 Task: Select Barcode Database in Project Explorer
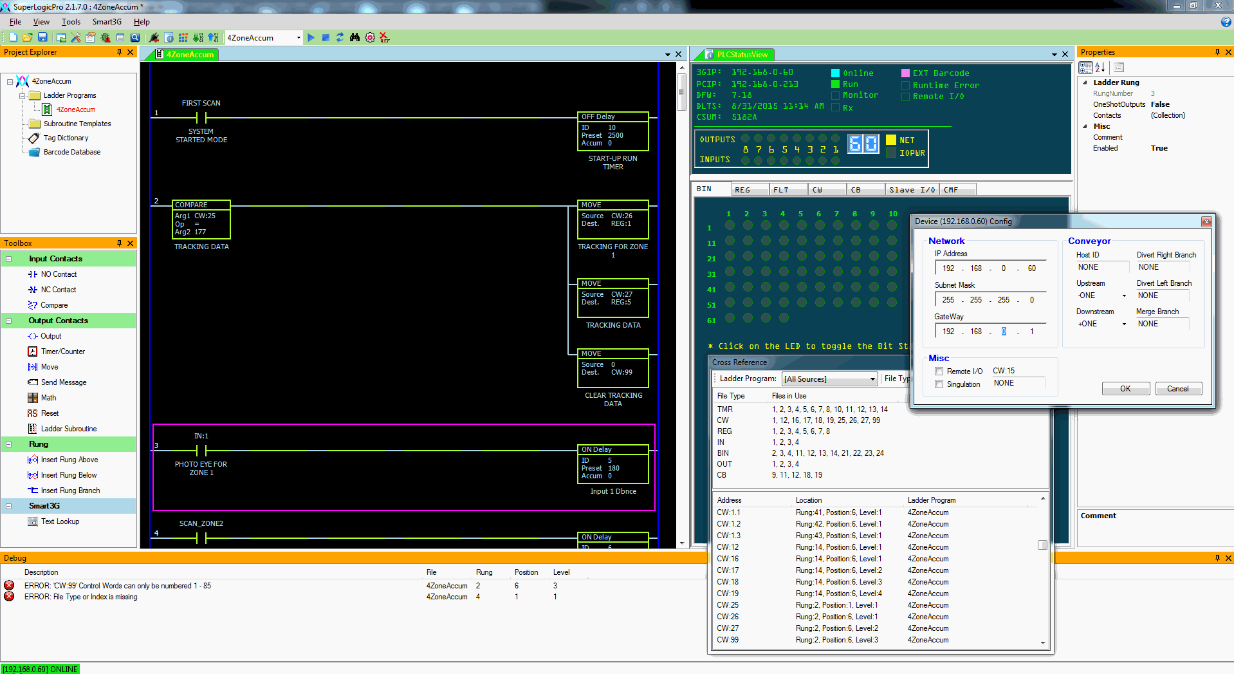tap(72, 152)
